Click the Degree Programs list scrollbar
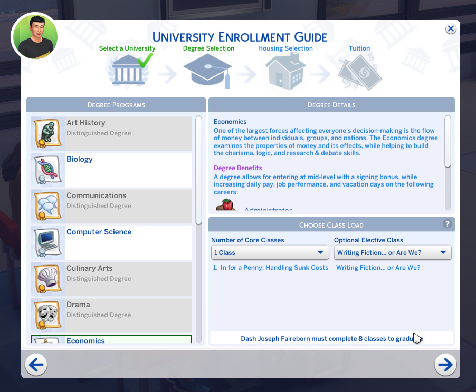Screen dimensions: 476x392 coord(198,170)
